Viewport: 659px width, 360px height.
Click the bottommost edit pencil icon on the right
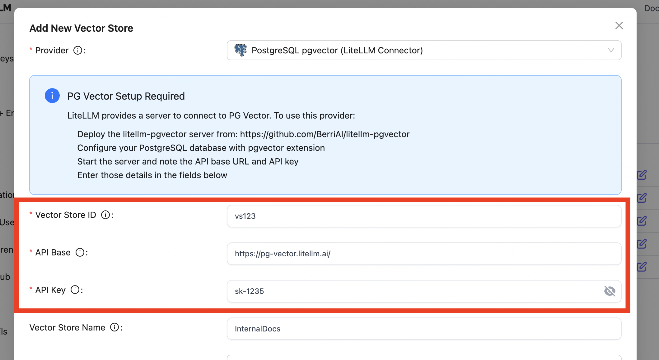coord(642,267)
